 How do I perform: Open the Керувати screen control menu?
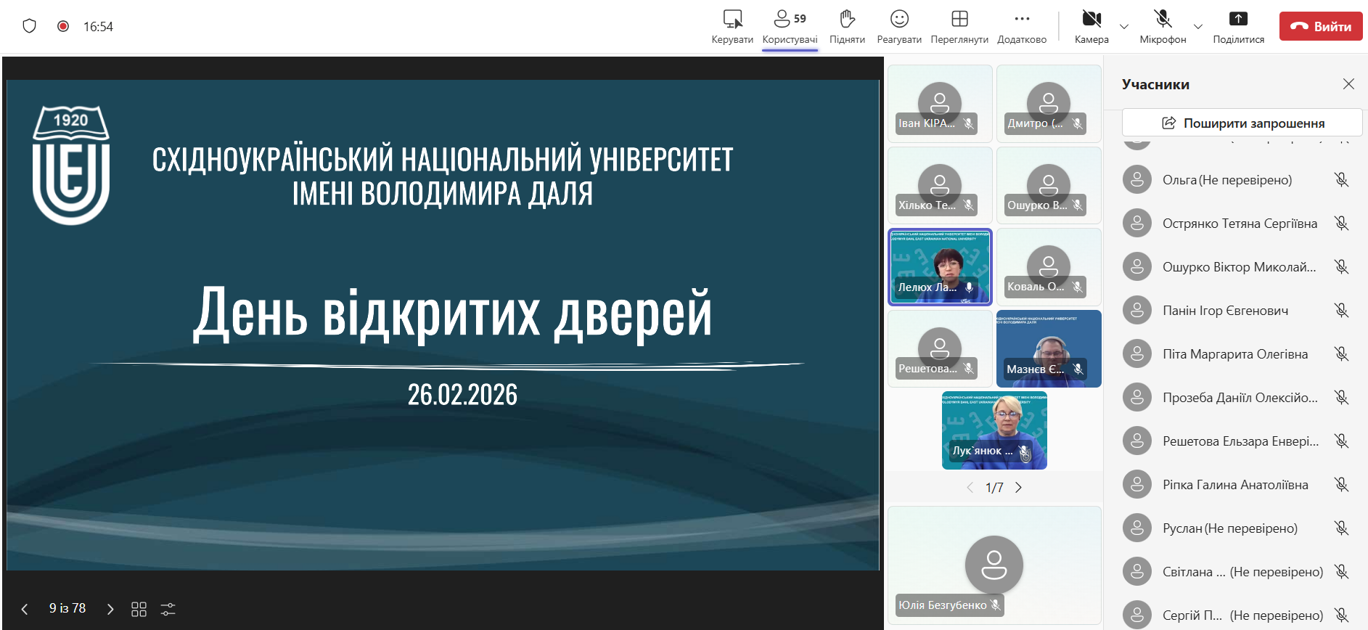[732, 27]
